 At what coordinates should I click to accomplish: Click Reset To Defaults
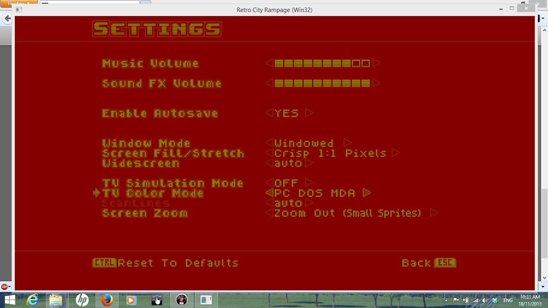(178, 263)
